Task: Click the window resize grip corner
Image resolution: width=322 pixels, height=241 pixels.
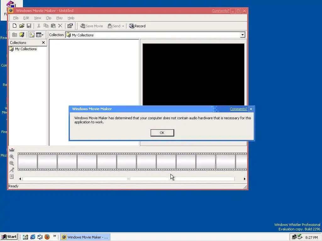Action: [x=245, y=187]
